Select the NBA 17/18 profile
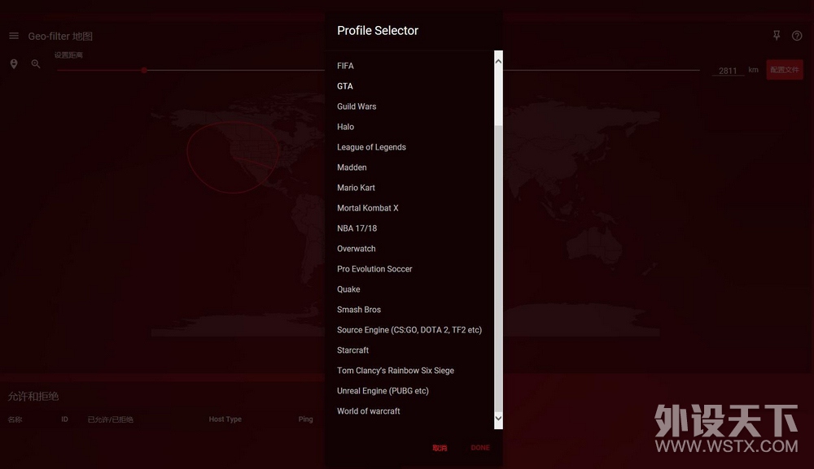This screenshot has width=814, height=469. (357, 228)
